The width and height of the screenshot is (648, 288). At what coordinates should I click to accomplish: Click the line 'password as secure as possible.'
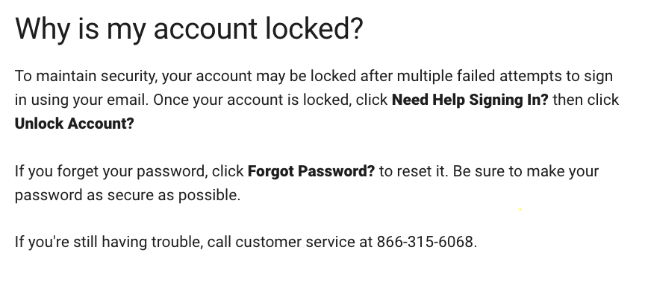click(x=128, y=195)
